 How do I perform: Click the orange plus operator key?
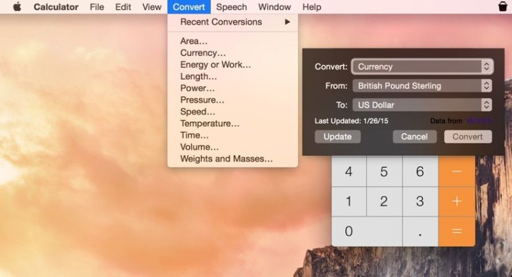pyautogui.click(x=457, y=202)
